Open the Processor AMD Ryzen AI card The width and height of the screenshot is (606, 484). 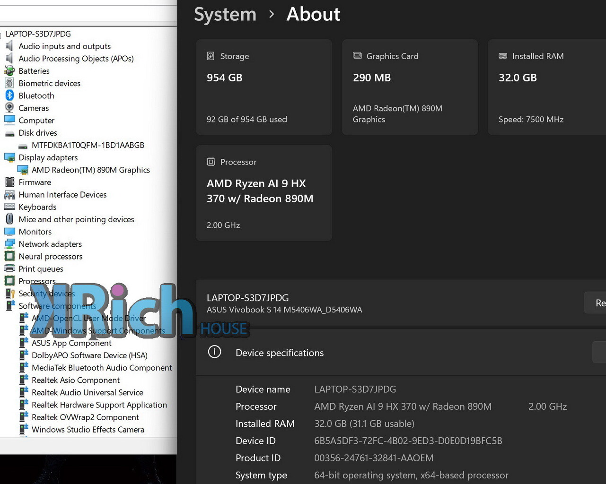[264, 193]
